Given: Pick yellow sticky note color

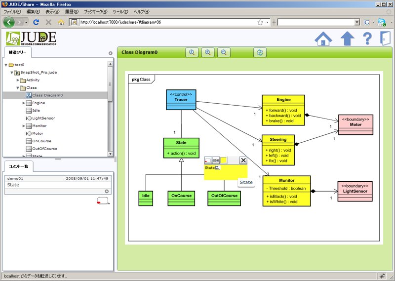Looking at the screenshot, I should click(224, 160).
